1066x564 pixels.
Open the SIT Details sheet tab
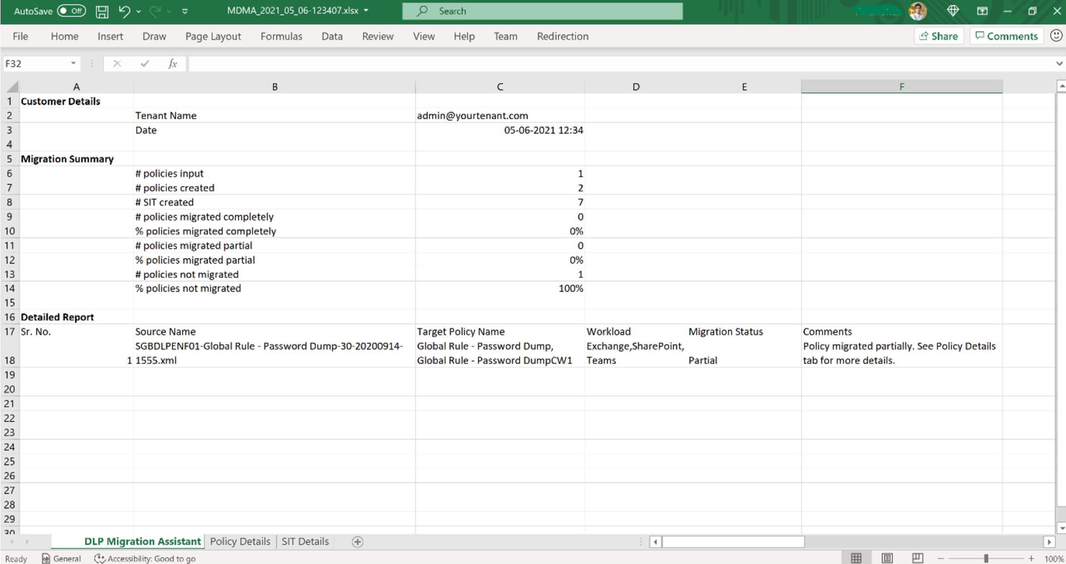tap(305, 541)
